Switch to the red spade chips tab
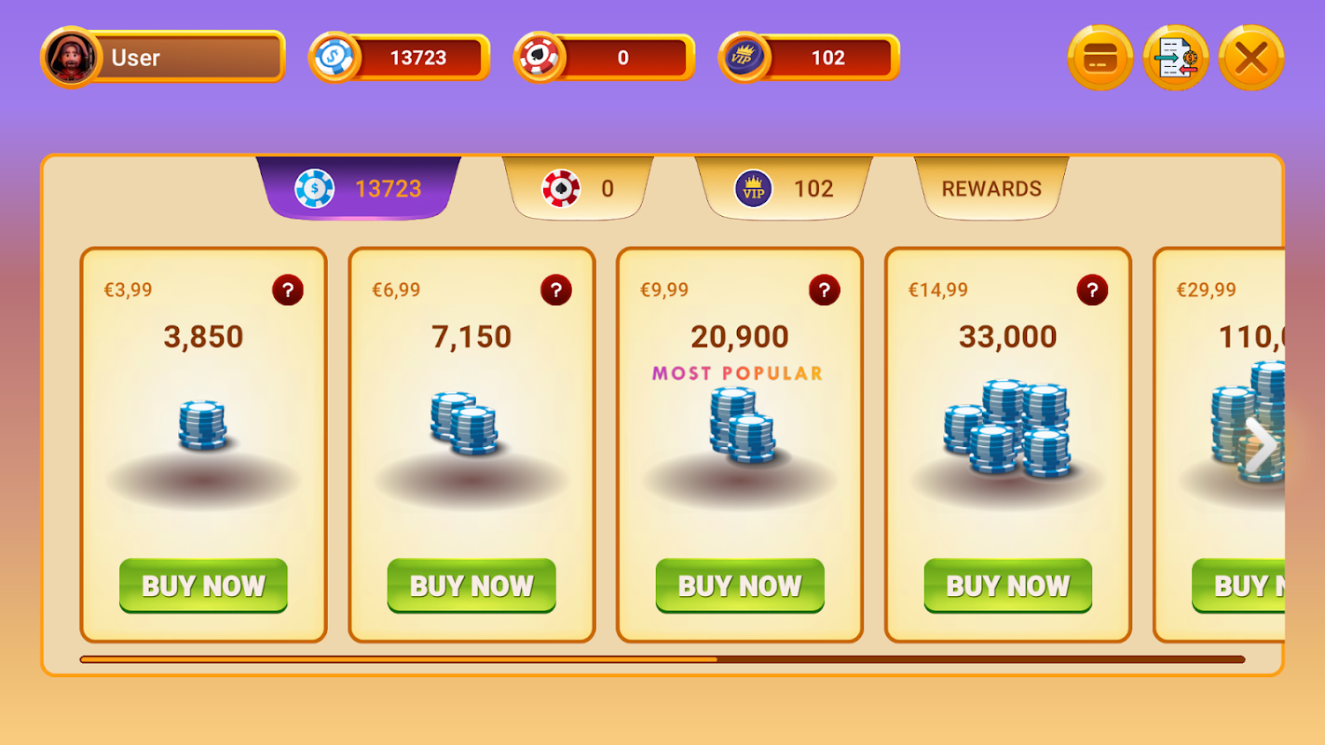 pyautogui.click(x=578, y=188)
